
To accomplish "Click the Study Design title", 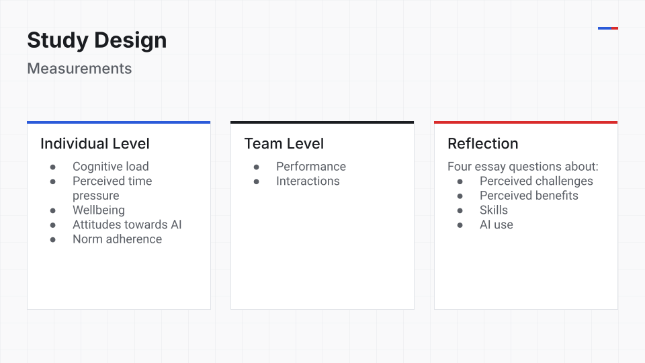I will pos(97,40).
